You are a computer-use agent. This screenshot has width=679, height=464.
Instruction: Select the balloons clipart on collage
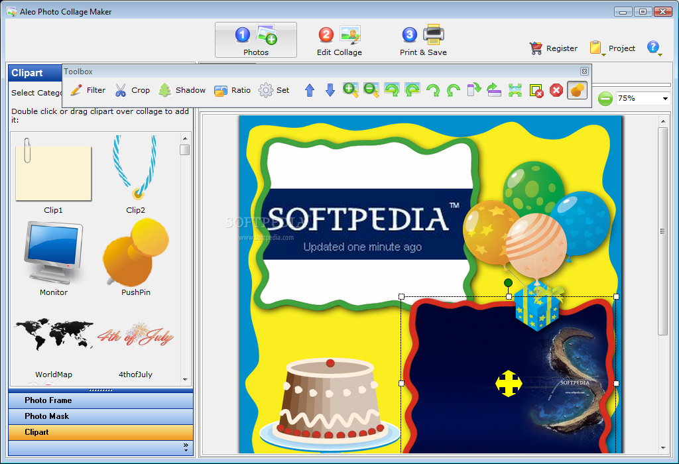tap(537, 221)
